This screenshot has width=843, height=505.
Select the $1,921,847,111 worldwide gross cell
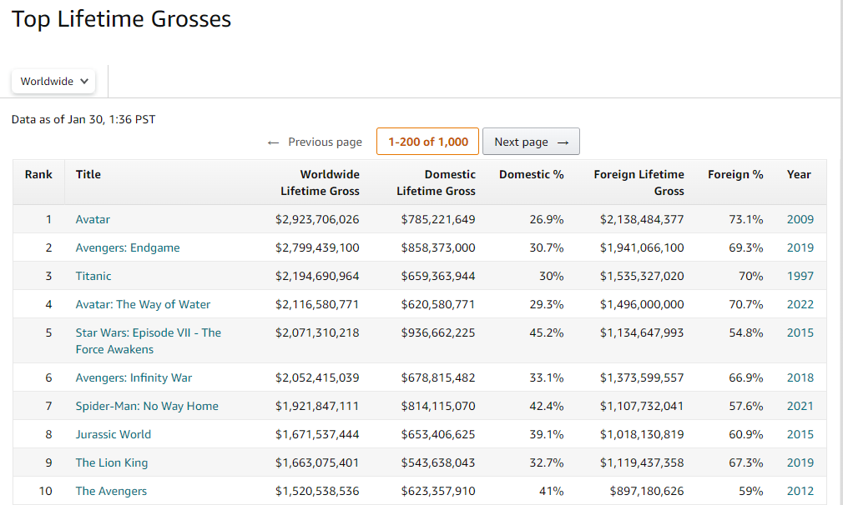pyautogui.click(x=317, y=407)
